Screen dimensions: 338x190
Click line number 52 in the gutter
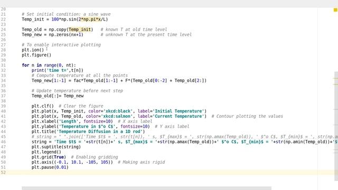tap(3, 173)
